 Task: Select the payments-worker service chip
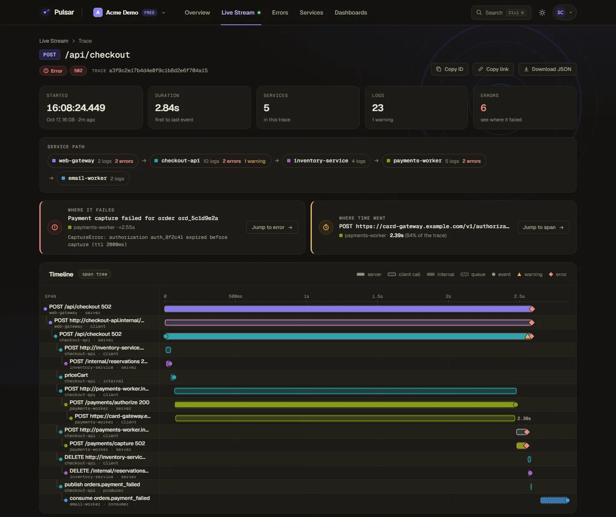tap(434, 161)
